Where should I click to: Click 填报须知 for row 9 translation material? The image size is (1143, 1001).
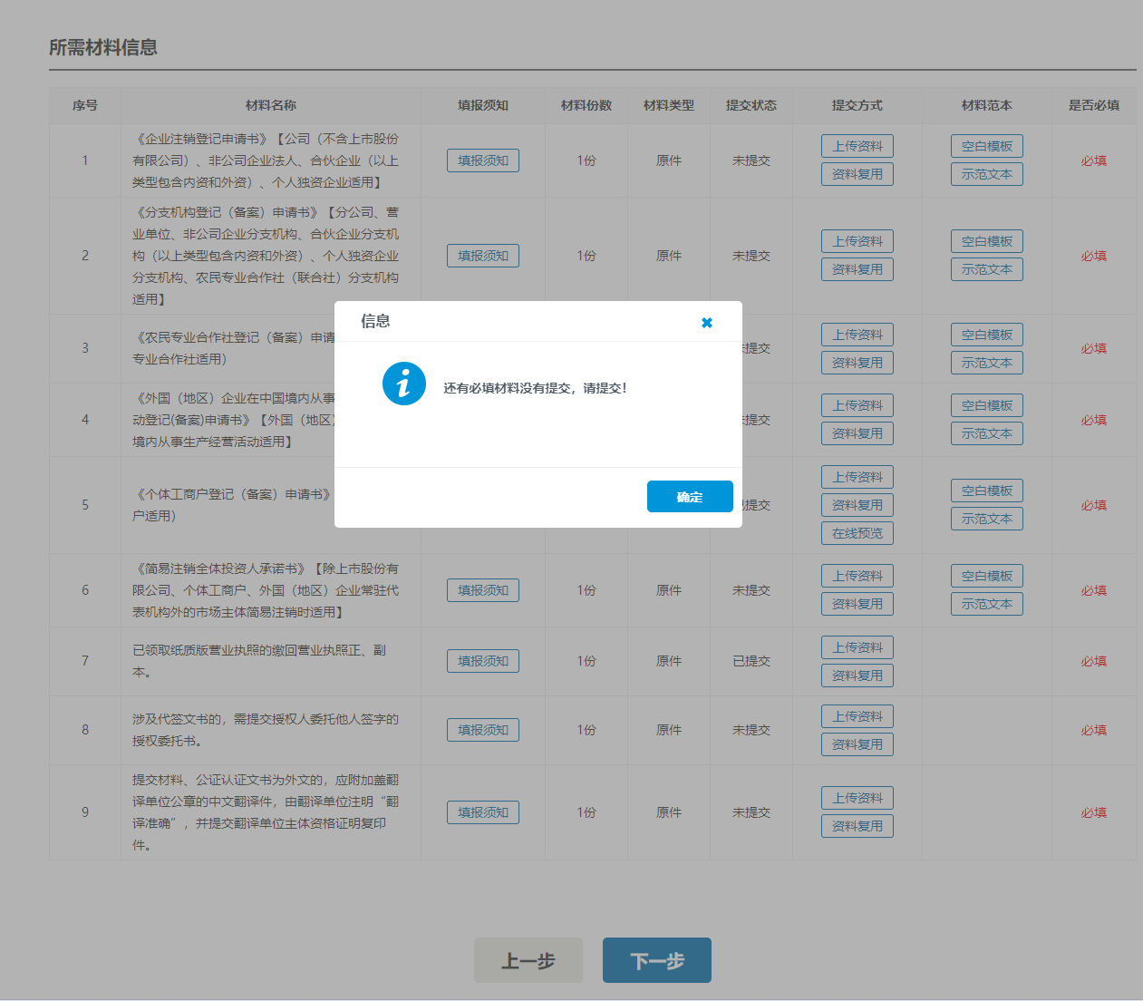pos(483,812)
